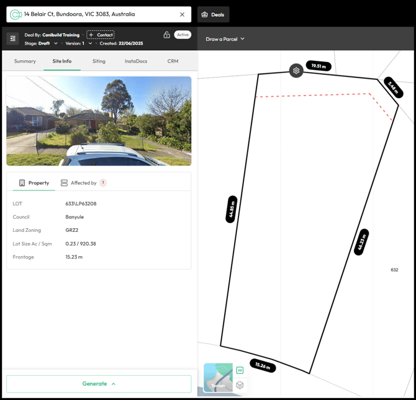Click the Deals briefcase icon

pyautogui.click(x=205, y=14)
